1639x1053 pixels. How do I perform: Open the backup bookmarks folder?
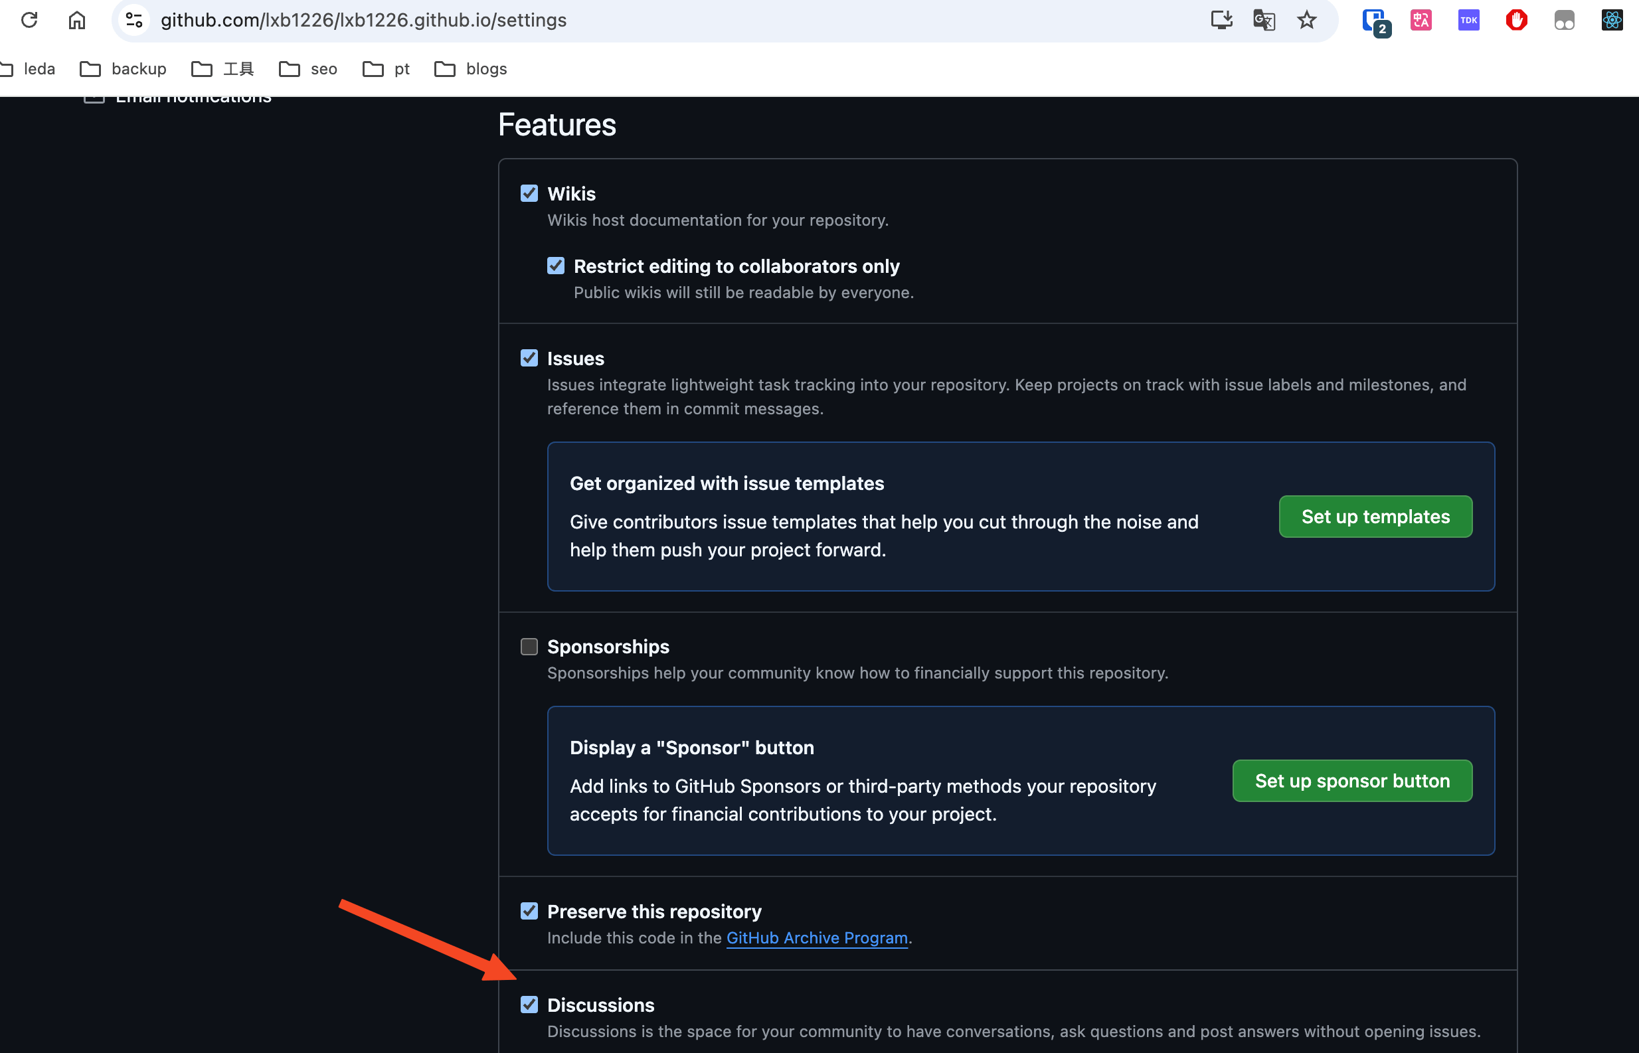pos(123,68)
